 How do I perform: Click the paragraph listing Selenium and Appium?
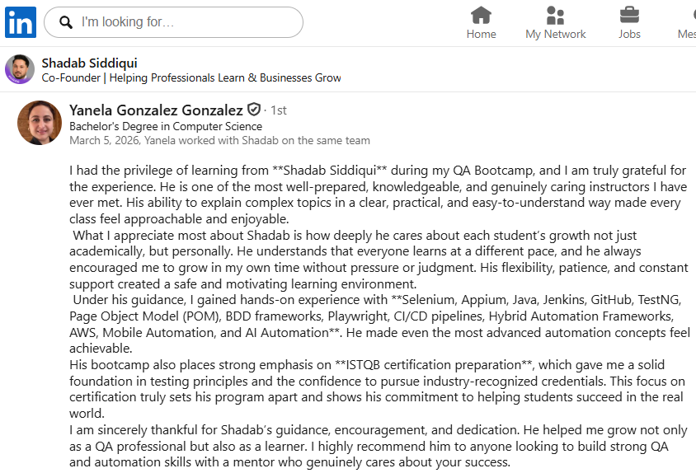(x=378, y=316)
